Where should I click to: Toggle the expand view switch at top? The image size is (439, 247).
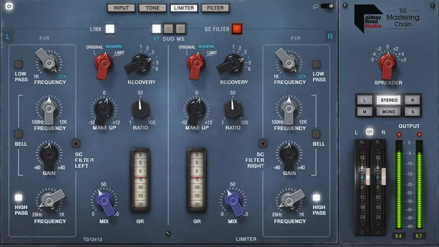tap(327, 6)
